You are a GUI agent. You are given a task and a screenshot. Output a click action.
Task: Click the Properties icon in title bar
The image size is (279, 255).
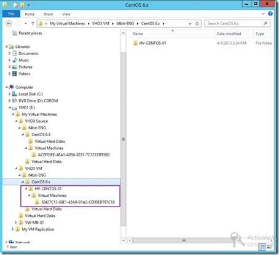point(15,5)
